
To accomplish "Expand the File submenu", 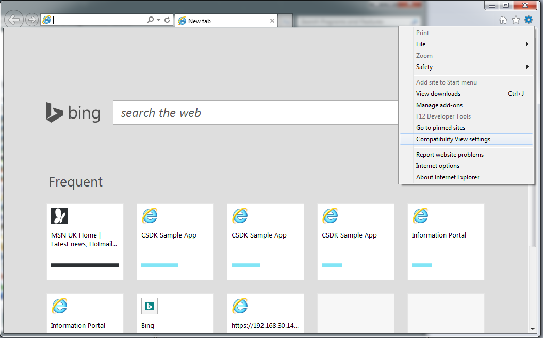I will tap(466, 44).
